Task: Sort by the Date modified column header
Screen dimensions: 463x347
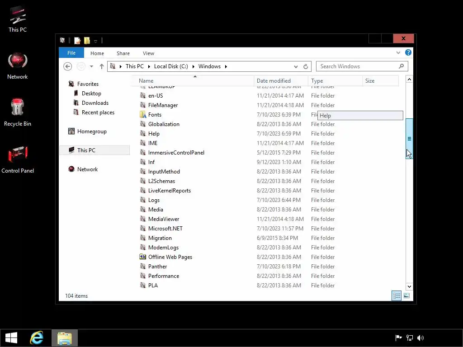Action: point(281,81)
